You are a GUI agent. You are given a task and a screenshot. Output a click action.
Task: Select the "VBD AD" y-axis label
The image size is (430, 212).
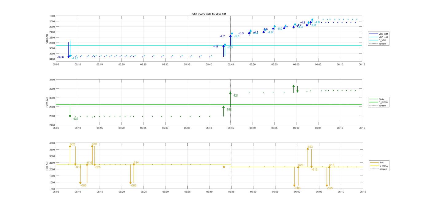coord(47,38)
